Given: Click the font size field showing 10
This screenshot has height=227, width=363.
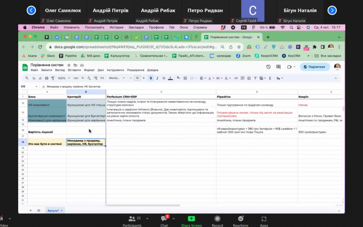Looking at the screenshot, I should point(137,78).
